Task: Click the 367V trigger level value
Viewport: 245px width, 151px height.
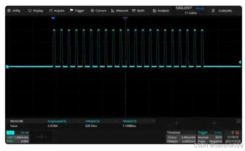Action: click(x=218, y=137)
